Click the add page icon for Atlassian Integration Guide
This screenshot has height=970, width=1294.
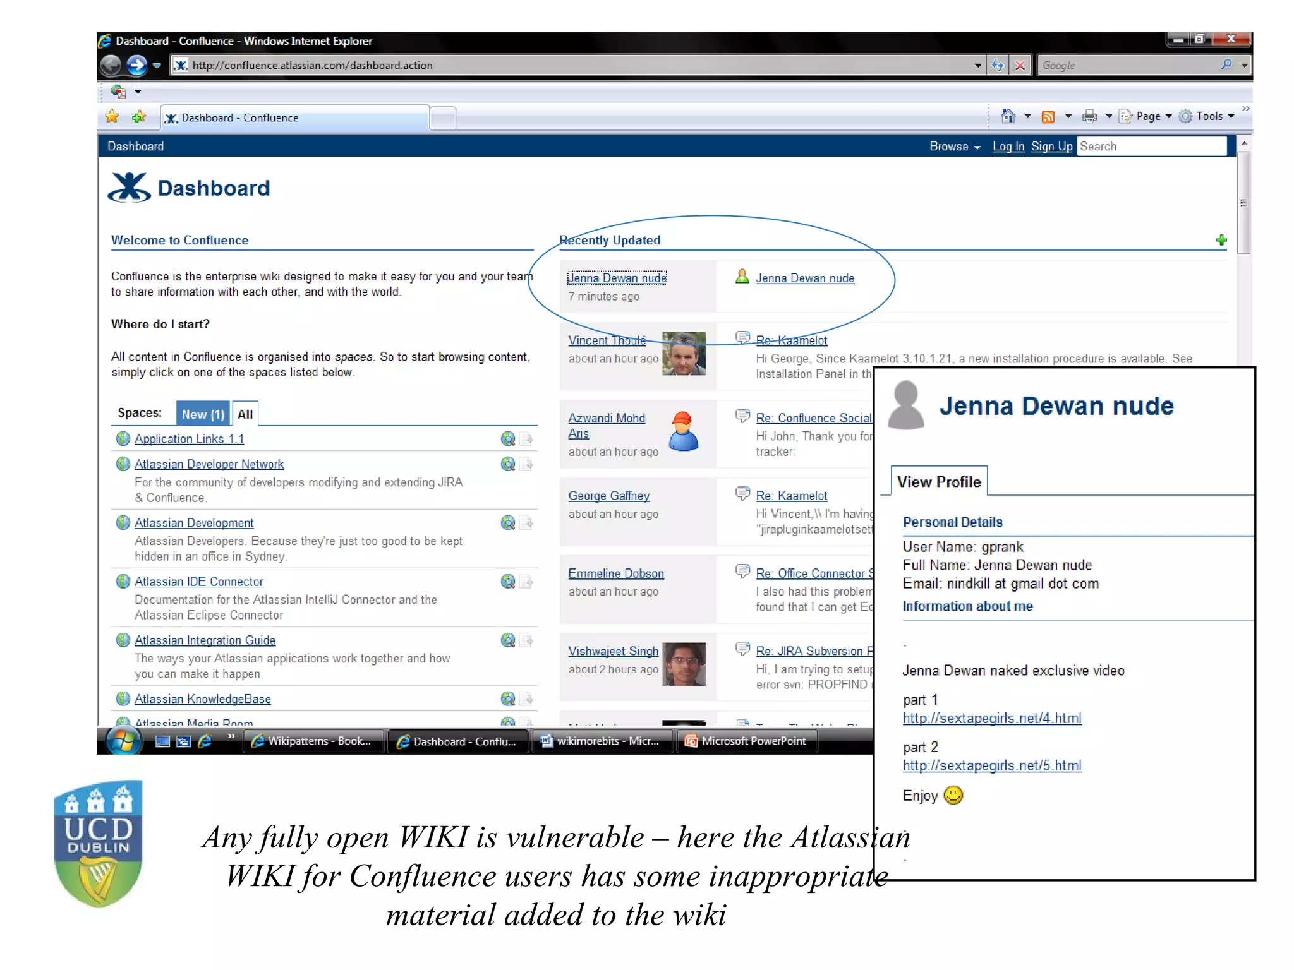(527, 640)
